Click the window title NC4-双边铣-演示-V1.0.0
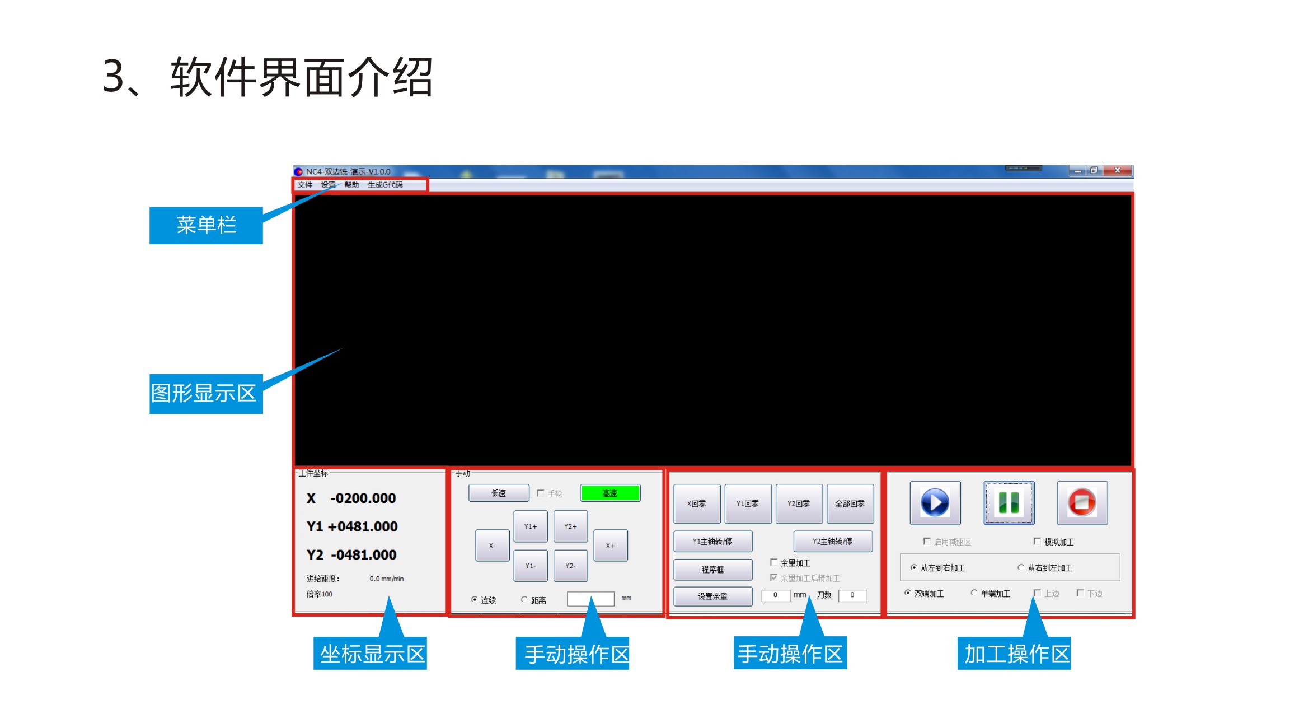 point(348,171)
